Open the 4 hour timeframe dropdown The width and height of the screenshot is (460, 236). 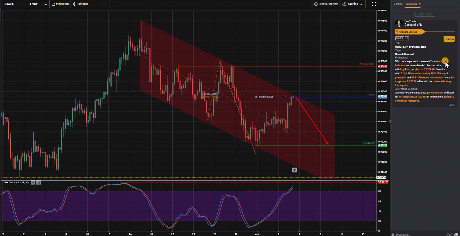click(x=38, y=4)
